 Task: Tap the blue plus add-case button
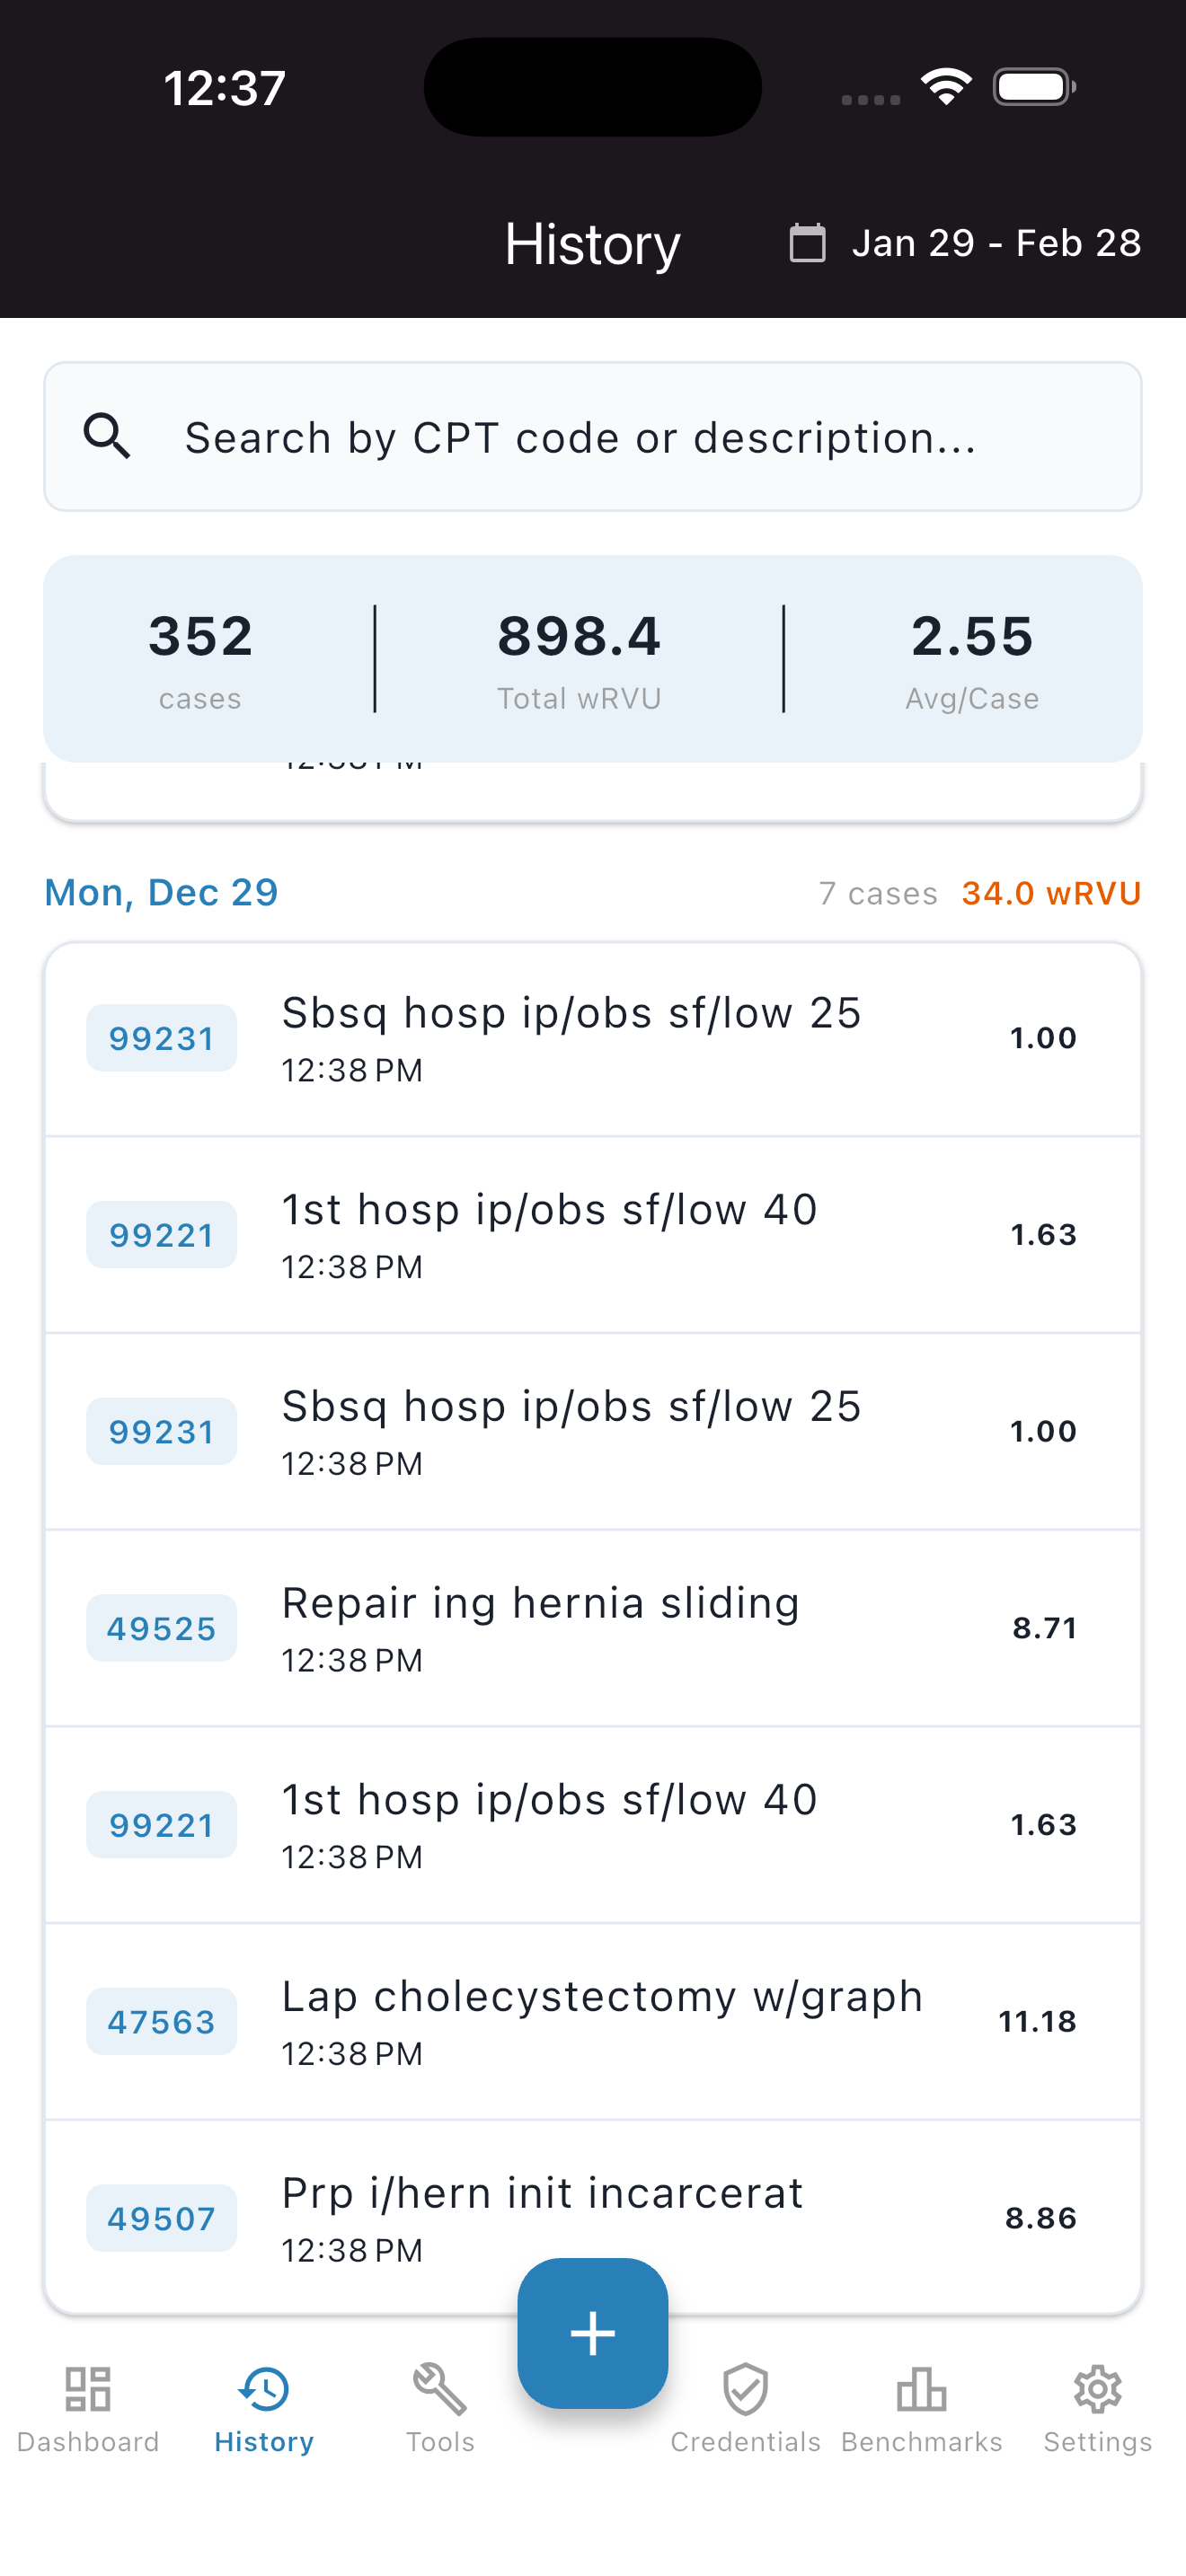click(592, 2332)
